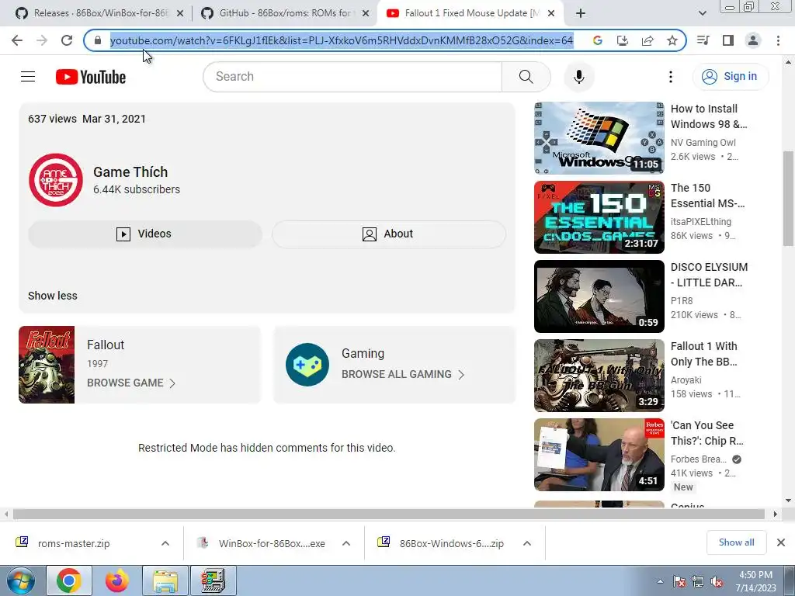Go to the YouTube home logo

[91, 77]
